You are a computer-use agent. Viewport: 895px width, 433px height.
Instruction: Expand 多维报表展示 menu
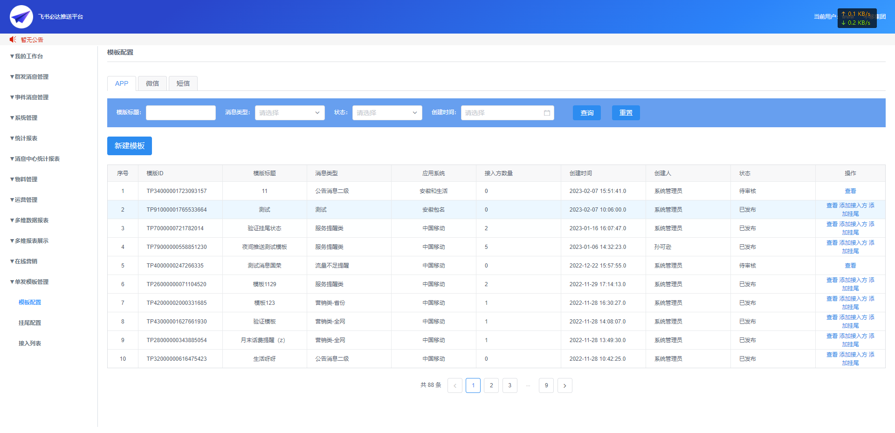tap(29, 241)
